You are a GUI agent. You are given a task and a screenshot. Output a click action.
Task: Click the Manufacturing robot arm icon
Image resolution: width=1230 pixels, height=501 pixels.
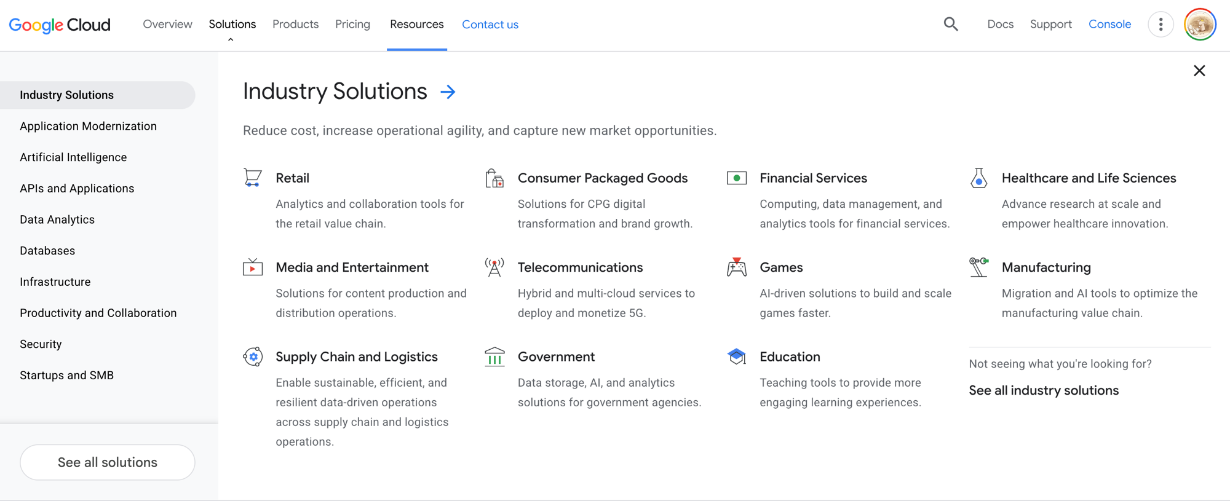click(x=979, y=267)
